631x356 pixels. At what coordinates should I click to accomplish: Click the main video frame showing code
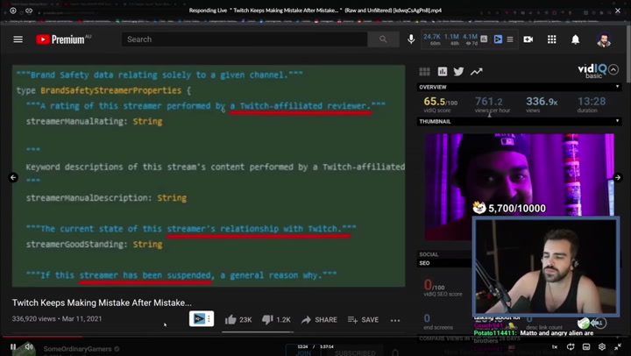pyautogui.click(x=209, y=176)
